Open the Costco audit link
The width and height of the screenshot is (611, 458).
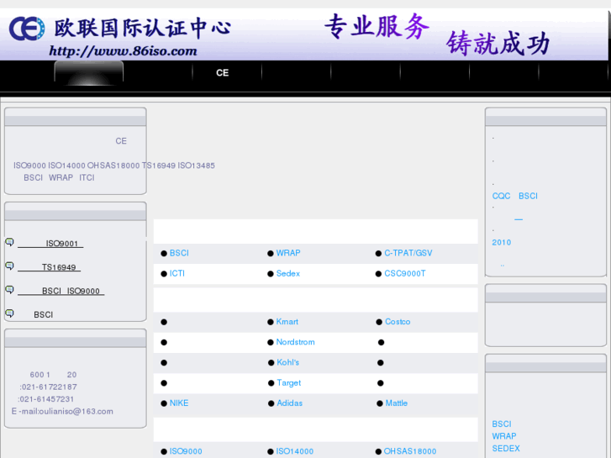click(398, 322)
